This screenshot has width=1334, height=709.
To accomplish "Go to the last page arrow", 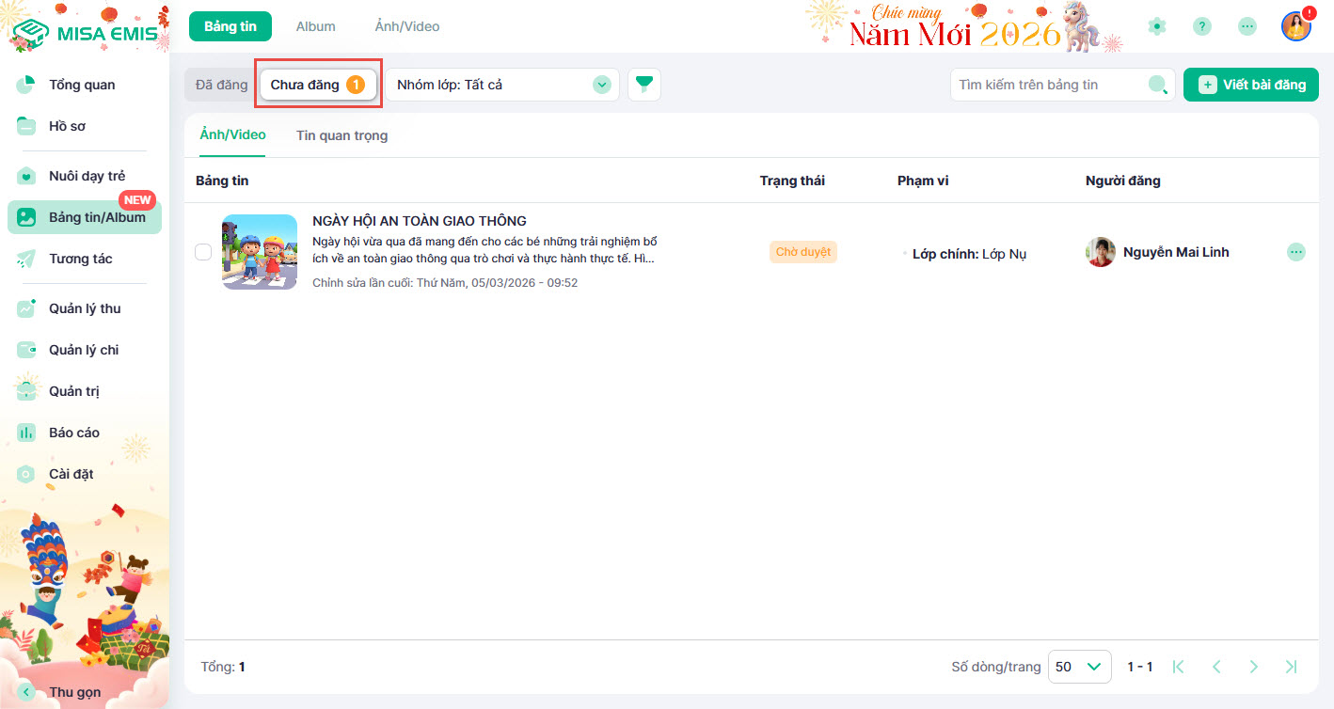I will 1291,667.
